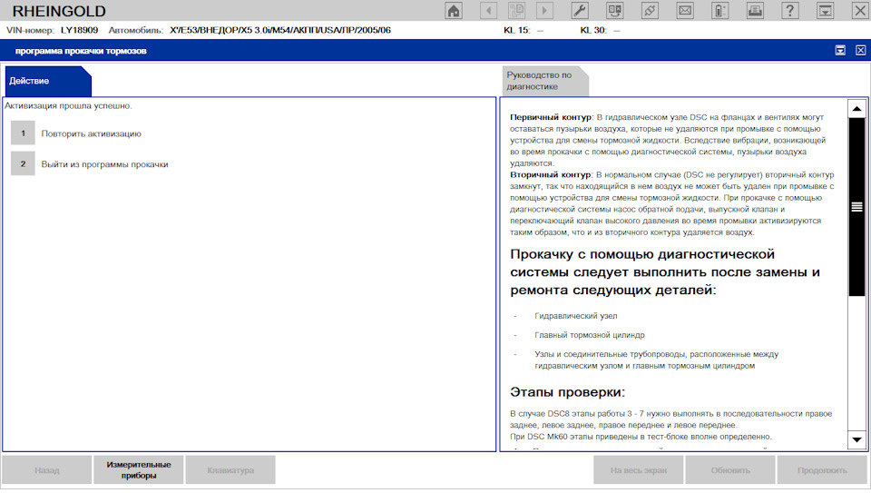Click the forward arrow in top toolbar

pyautogui.click(x=544, y=11)
